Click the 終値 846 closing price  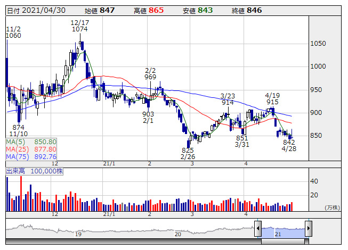click(247, 11)
